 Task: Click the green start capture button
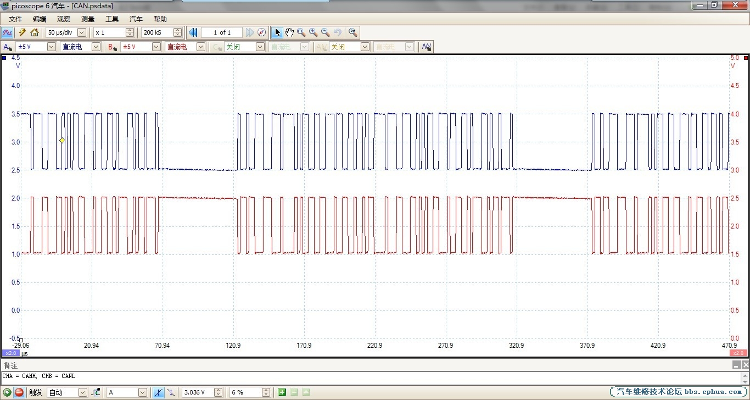pos(7,392)
